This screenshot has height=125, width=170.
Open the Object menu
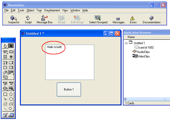(x=30, y=10)
